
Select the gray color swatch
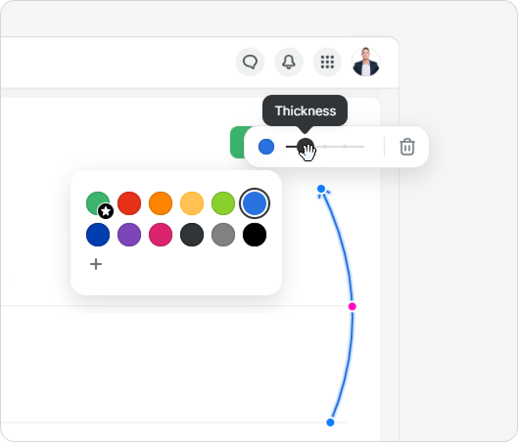[x=223, y=235]
